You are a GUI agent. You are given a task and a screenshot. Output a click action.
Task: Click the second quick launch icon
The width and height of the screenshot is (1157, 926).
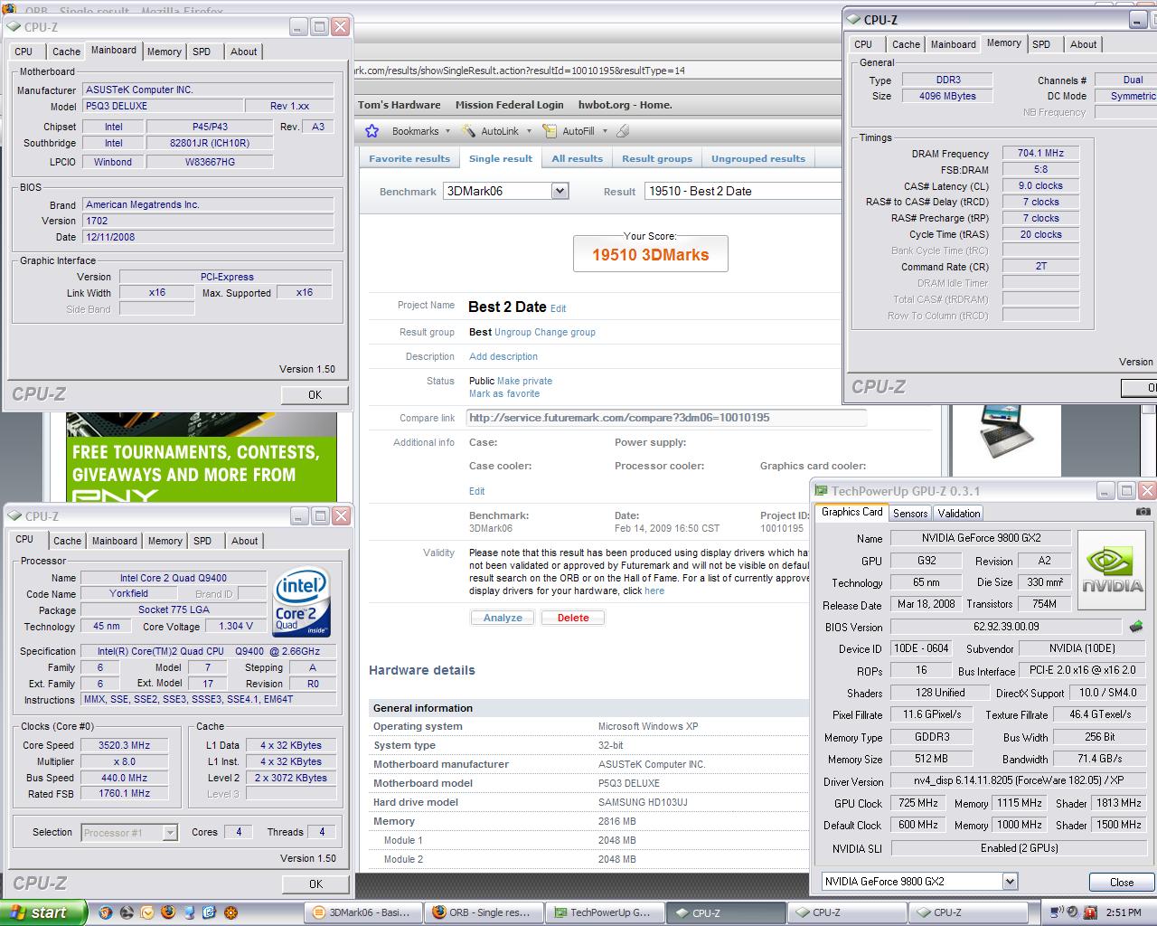click(127, 912)
